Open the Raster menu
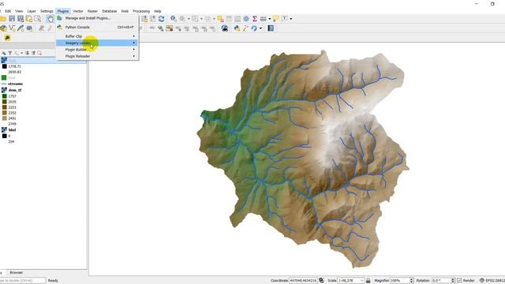505x284 pixels. click(x=92, y=11)
